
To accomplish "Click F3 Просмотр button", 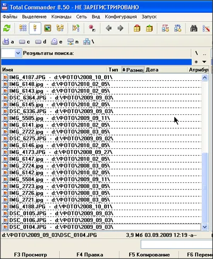I will pyautogui.click(x=30, y=255).
